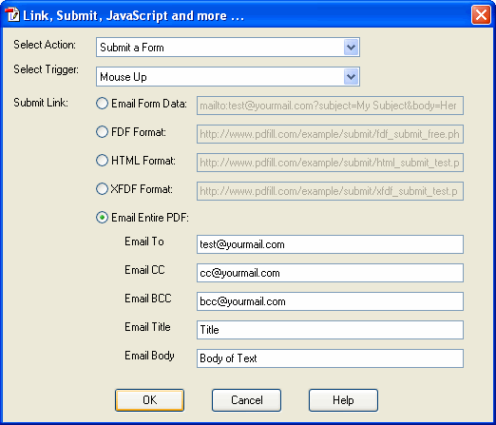Image resolution: width=496 pixels, height=425 pixels.
Task: Click the Mouse Up combo box field
Action: (x=228, y=77)
